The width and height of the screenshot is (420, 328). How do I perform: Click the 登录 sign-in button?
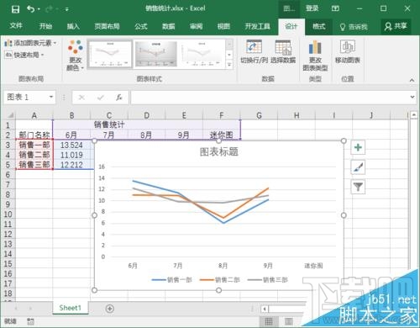tap(312, 8)
